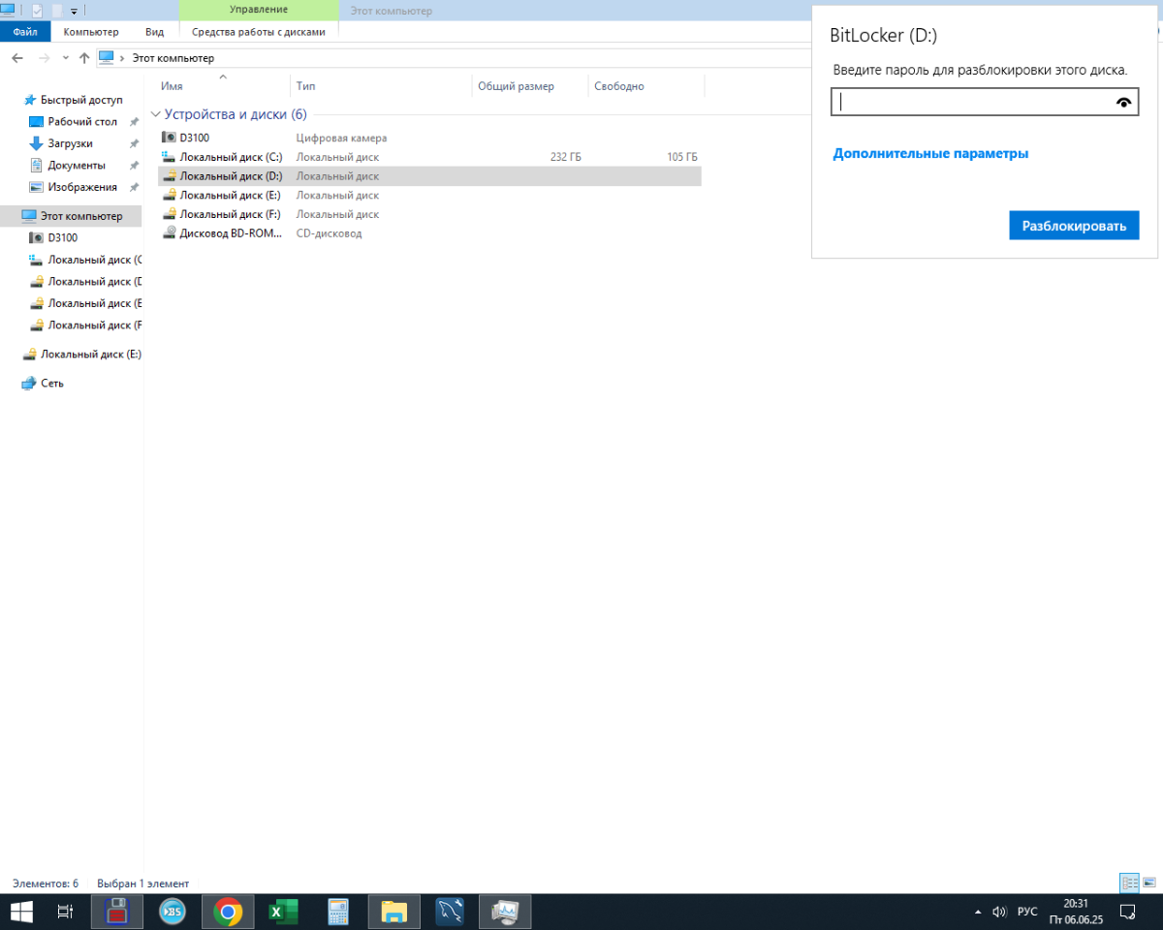Image resolution: width=1163 pixels, height=930 pixels.
Task: Go back with the left arrow button
Action: [x=16, y=58]
